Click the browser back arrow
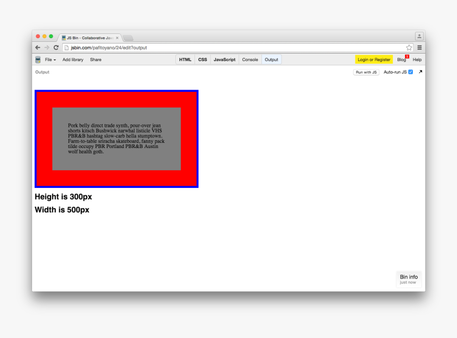The height and width of the screenshot is (338, 457). [38, 47]
